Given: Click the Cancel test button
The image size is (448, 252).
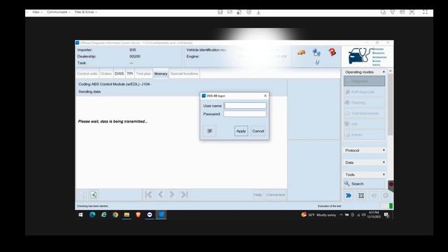Looking at the screenshot, I should tap(275, 195).
